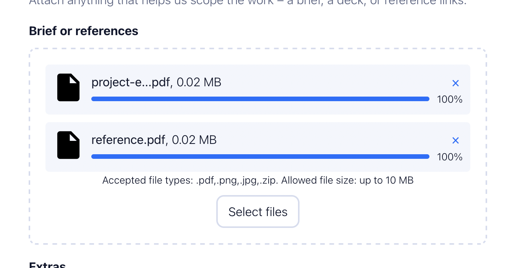The width and height of the screenshot is (515, 268).
Task: Click the project-e...pdf progress bar
Action: coord(260,99)
